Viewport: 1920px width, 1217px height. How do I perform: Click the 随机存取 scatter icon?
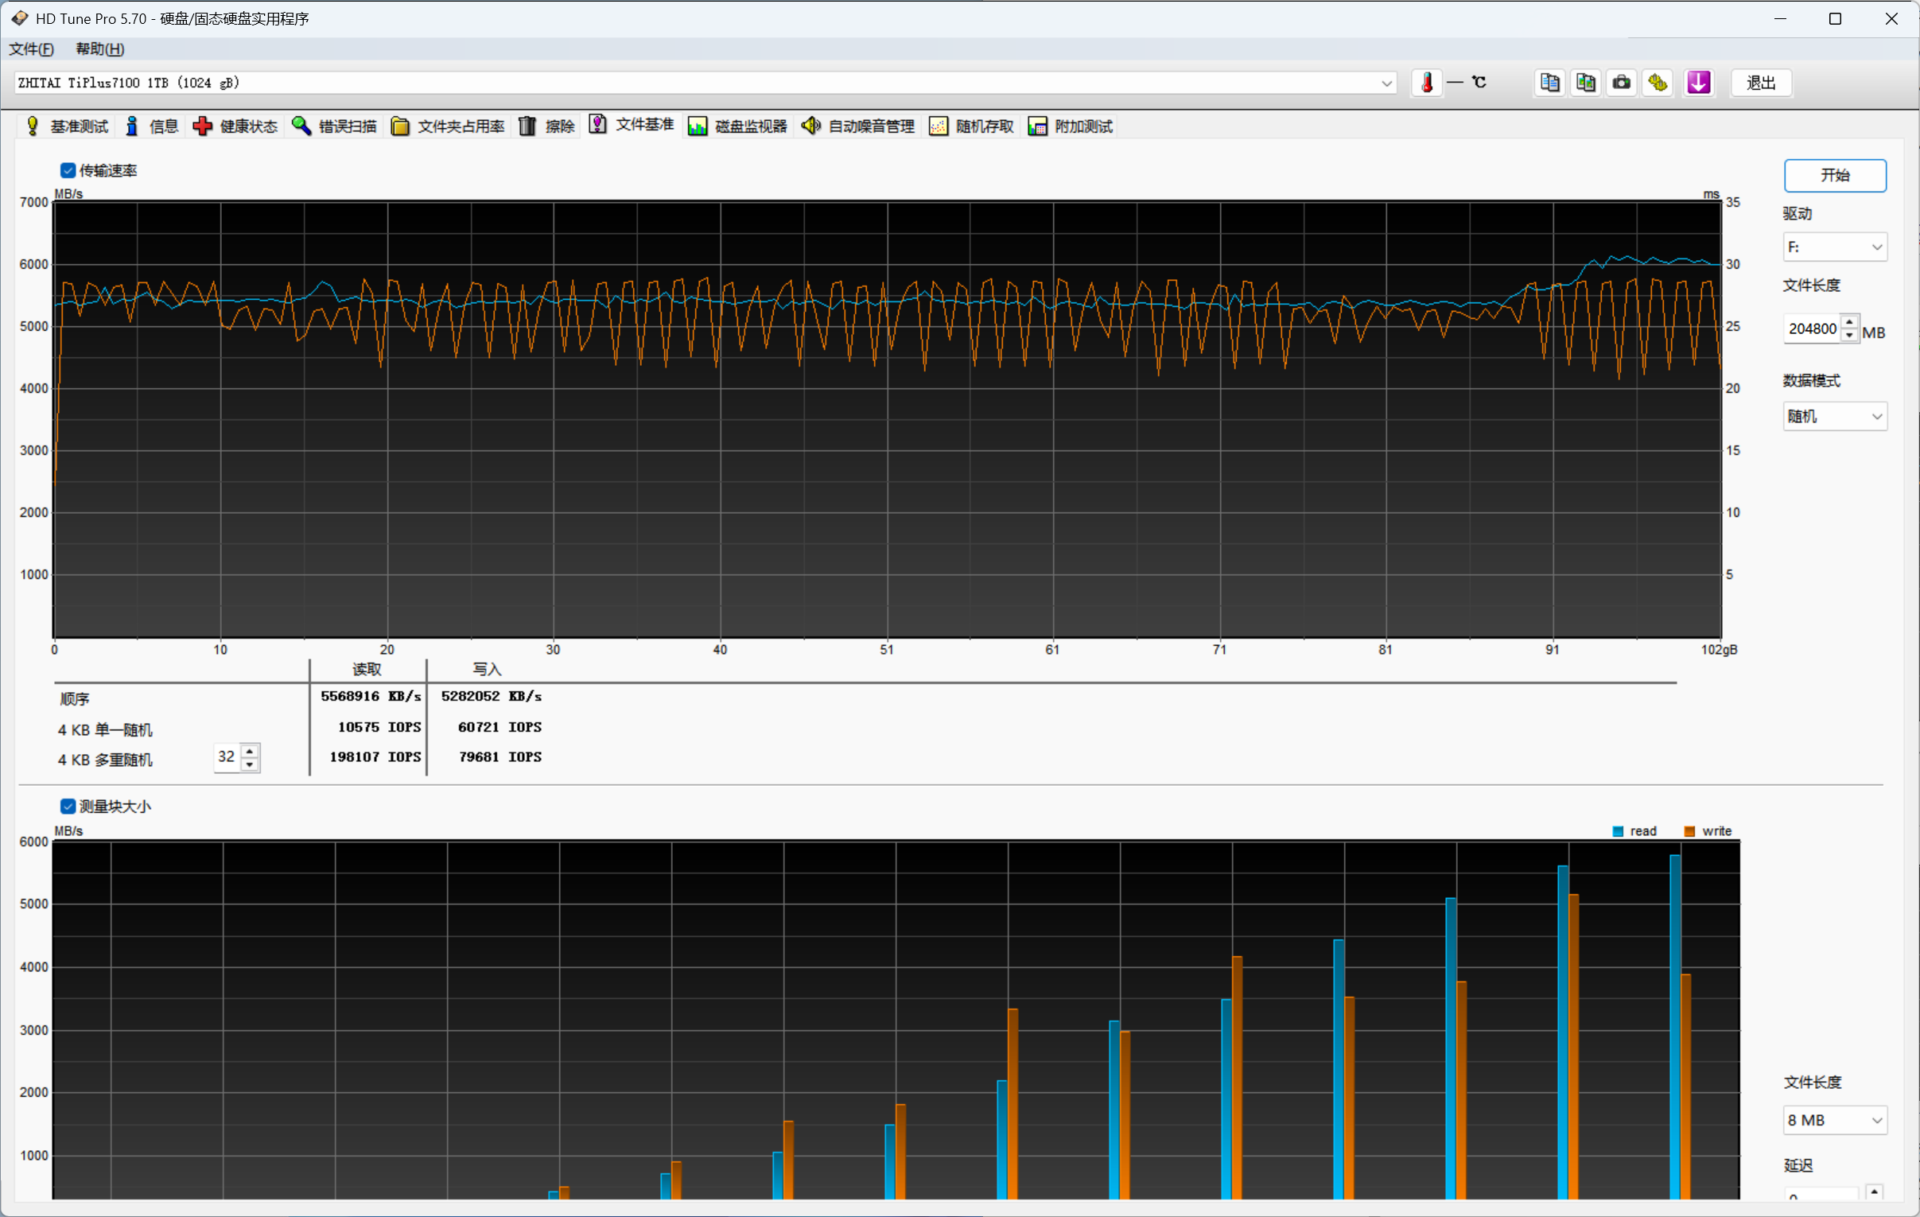[939, 126]
